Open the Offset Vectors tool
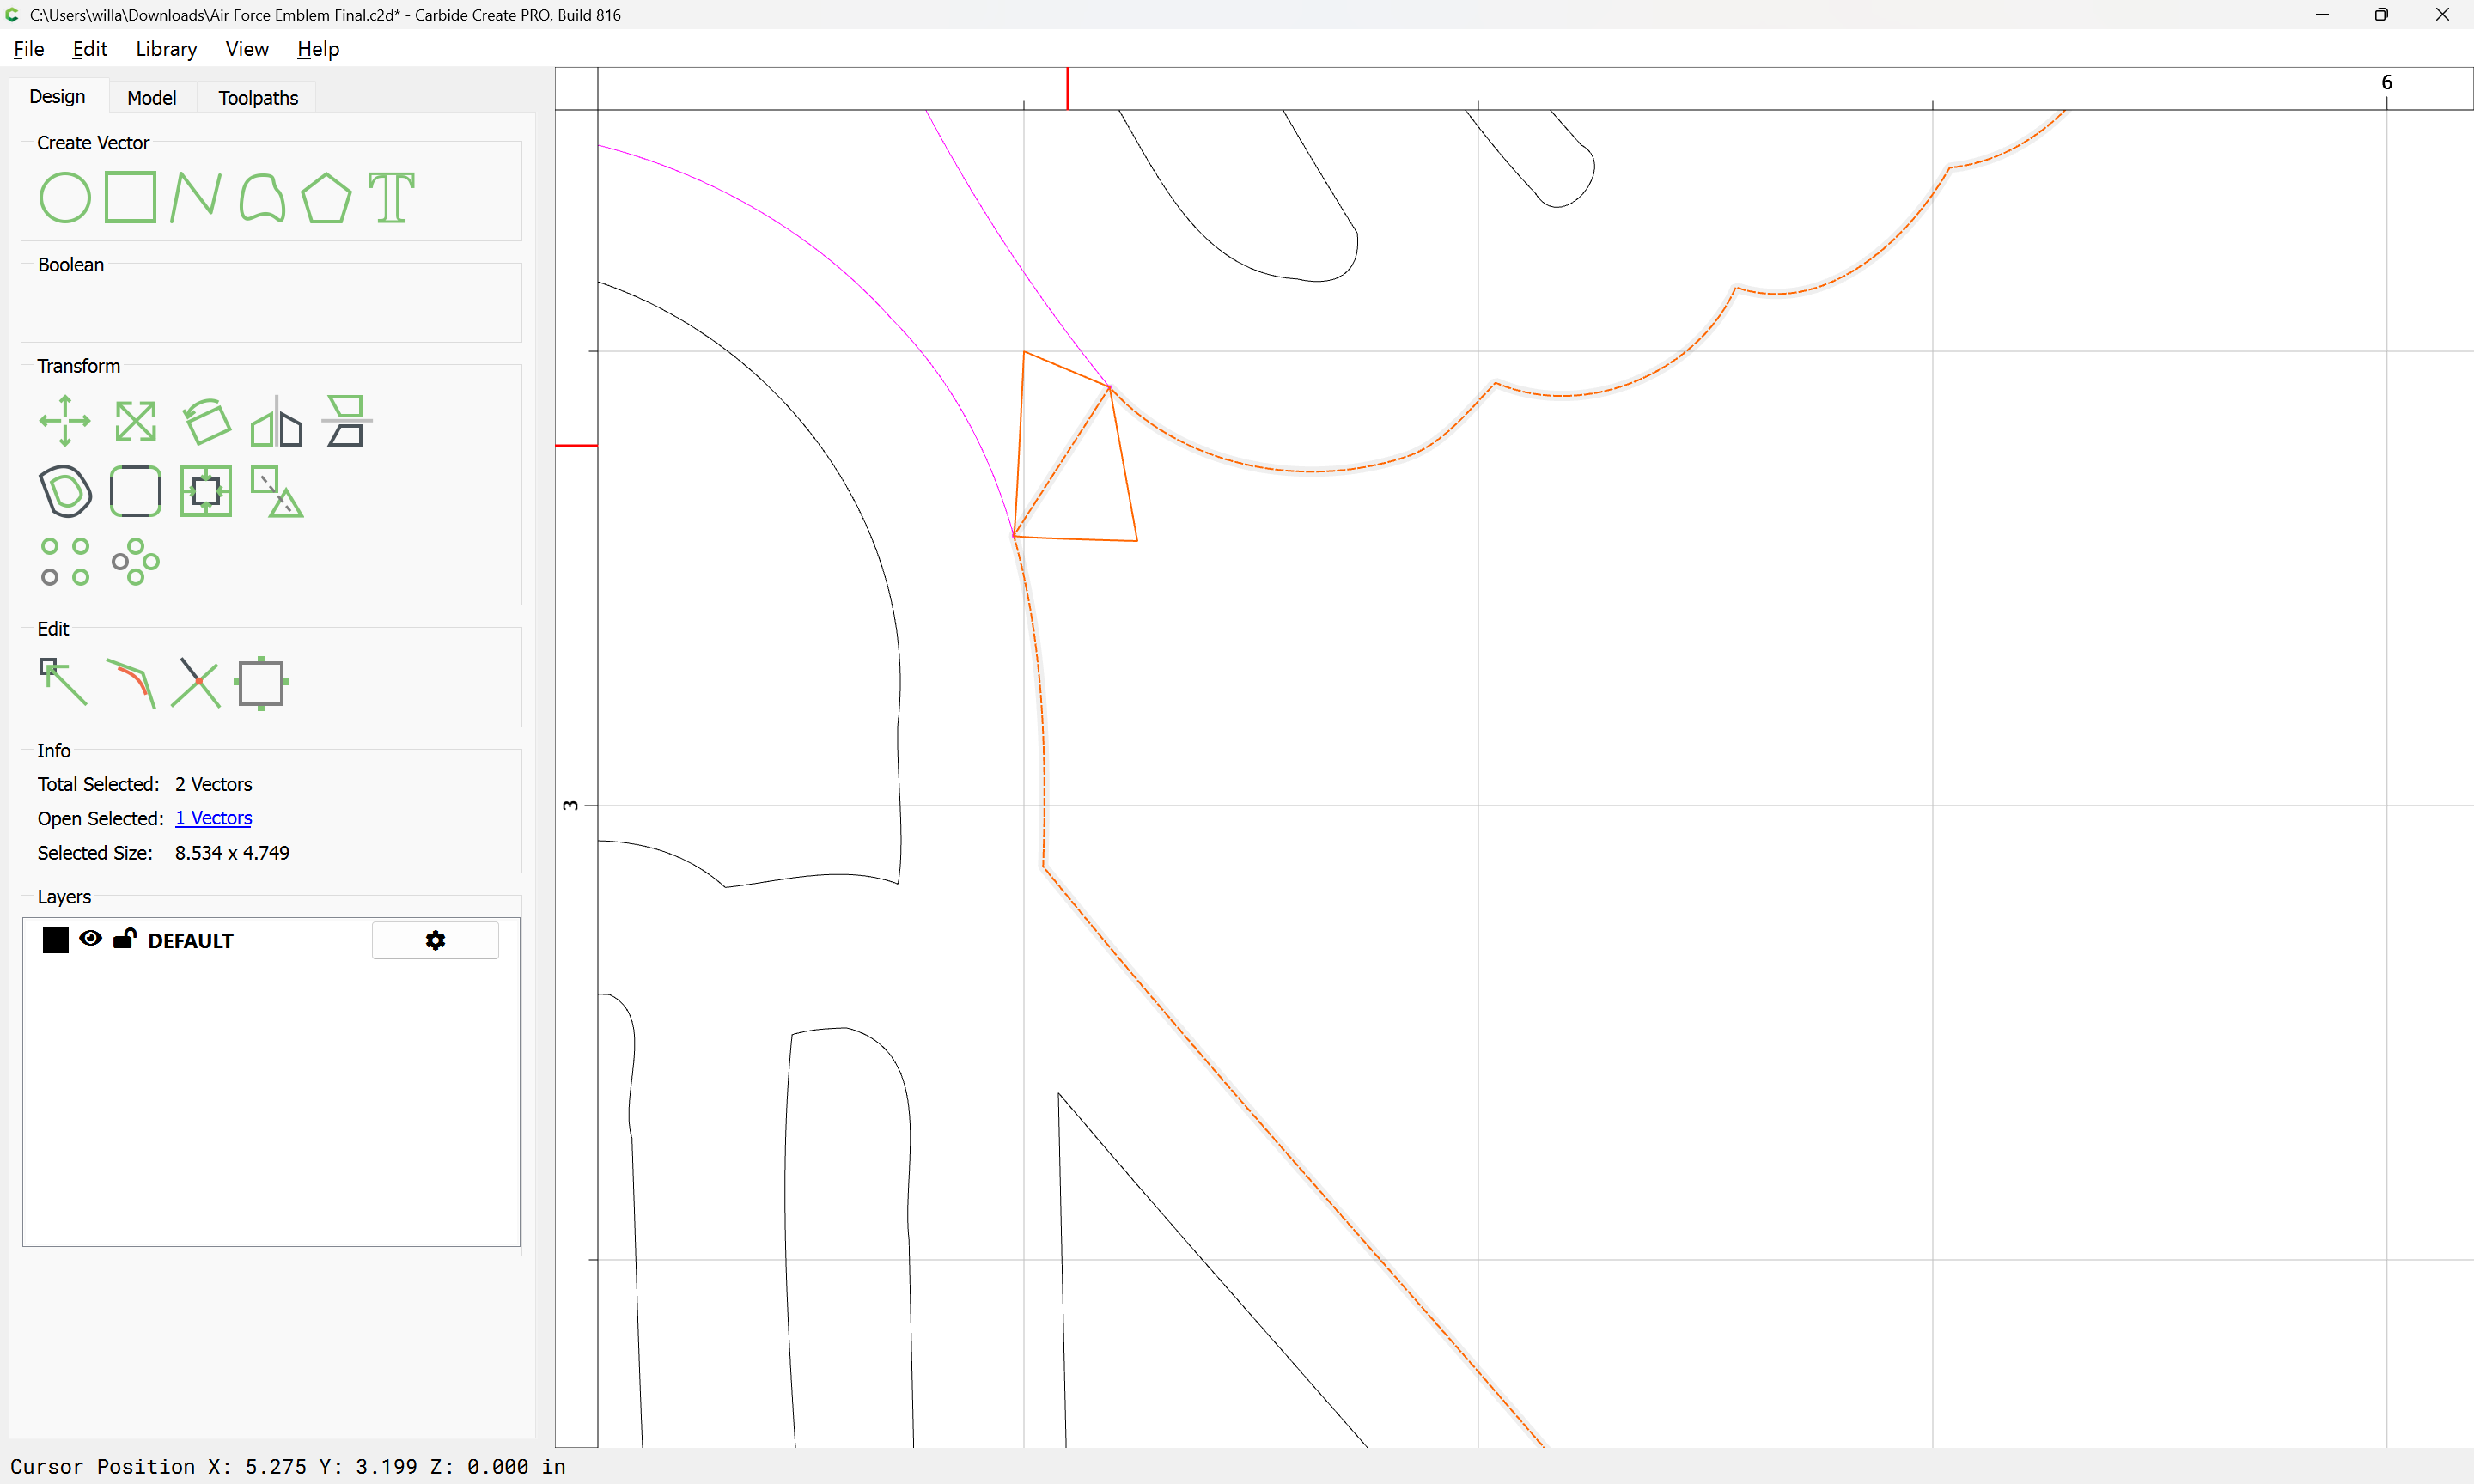The width and height of the screenshot is (2474, 1484). click(65, 491)
